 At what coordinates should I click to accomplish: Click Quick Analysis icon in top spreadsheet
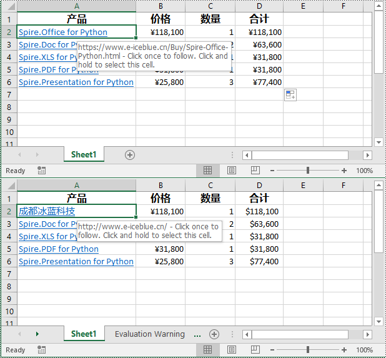[x=290, y=95]
